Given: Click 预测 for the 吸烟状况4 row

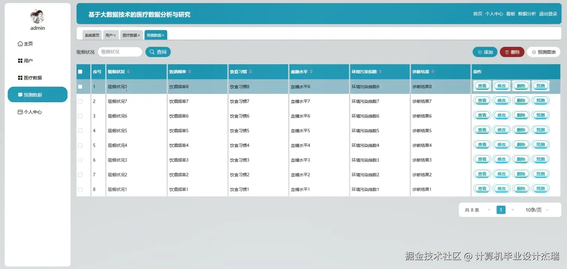Looking at the screenshot, I should tap(541, 145).
